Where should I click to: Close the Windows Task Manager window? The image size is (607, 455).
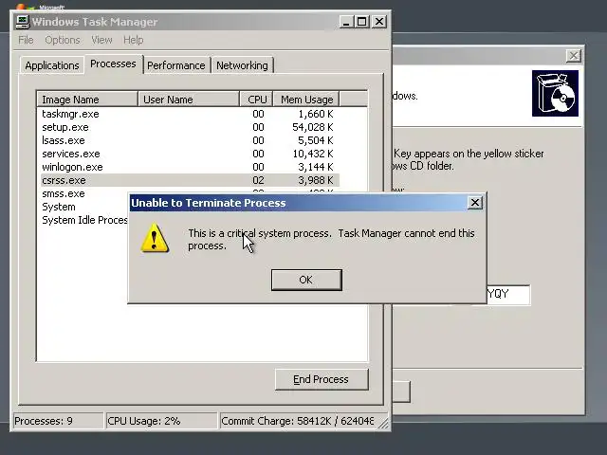tap(379, 22)
